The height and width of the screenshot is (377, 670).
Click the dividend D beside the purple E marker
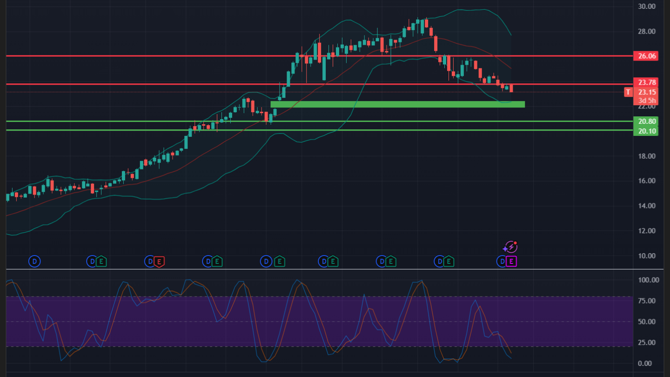(x=502, y=262)
